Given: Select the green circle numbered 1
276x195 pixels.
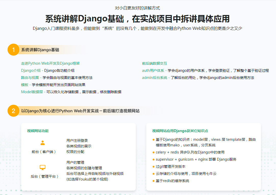Looking at the screenshot, I should point(13,50).
